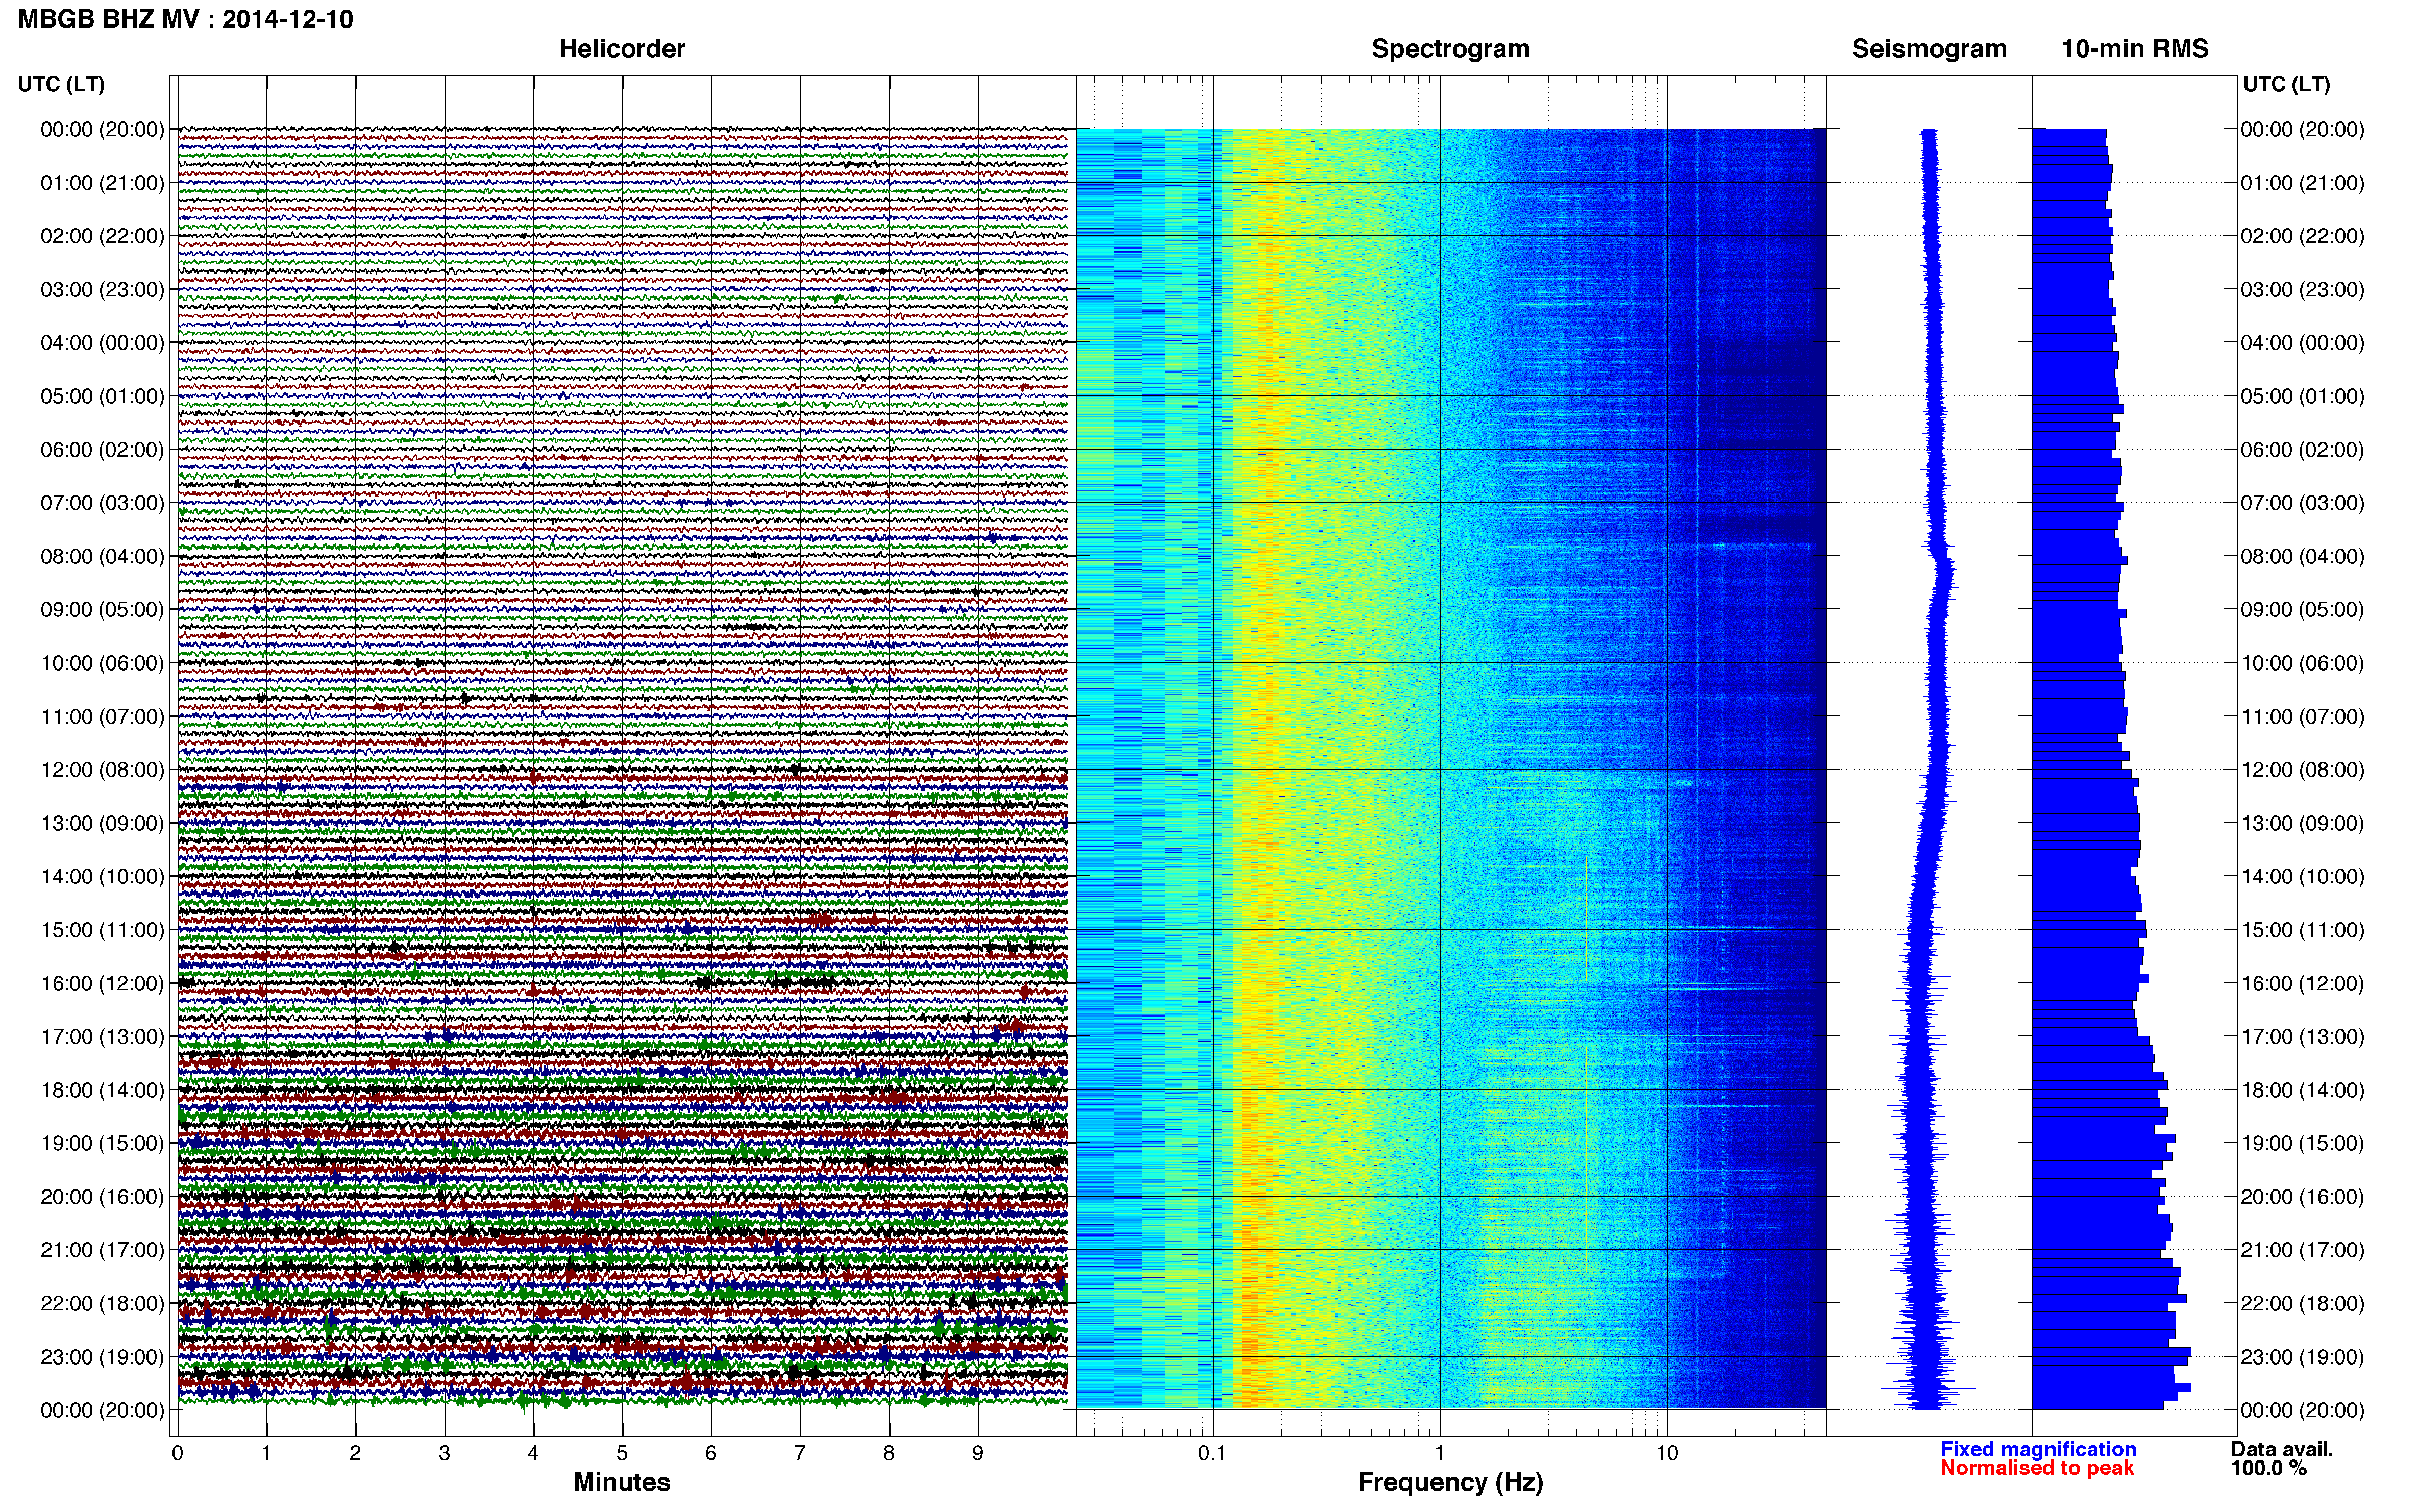Viewport: 2419px width, 1512px height.
Task: Select left time label '23:00 (19:00)'
Action: [x=102, y=1357]
